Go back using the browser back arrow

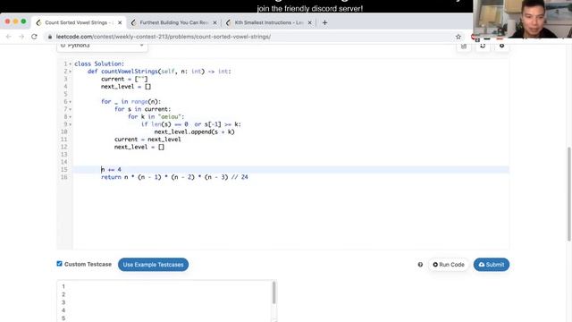click(8, 37)
